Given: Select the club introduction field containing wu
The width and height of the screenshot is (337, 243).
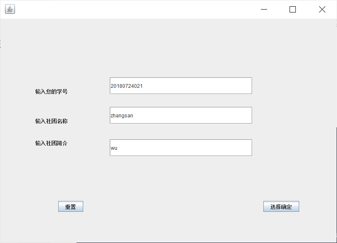Looking at the screenshot, I should click(180, 148).
